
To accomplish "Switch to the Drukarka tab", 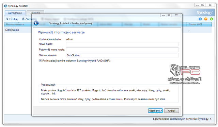I will 35,13.
